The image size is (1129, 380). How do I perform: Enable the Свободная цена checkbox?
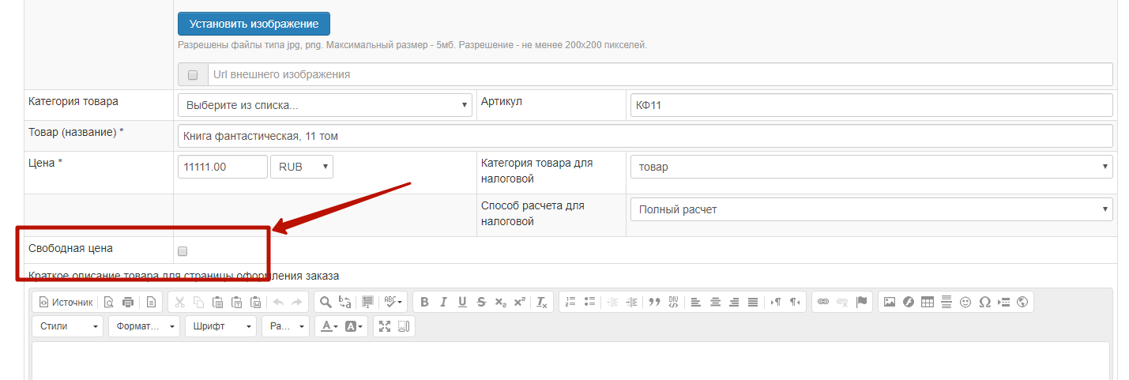183,251
